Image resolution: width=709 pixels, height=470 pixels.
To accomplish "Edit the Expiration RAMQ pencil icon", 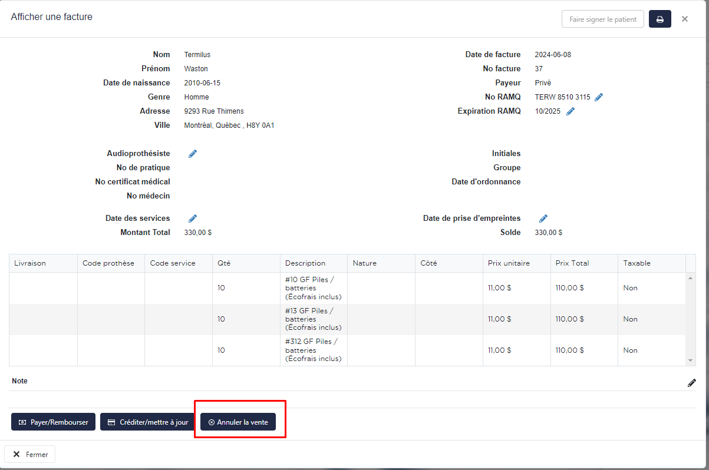I will pyautogui.click(x=570, y=111).
